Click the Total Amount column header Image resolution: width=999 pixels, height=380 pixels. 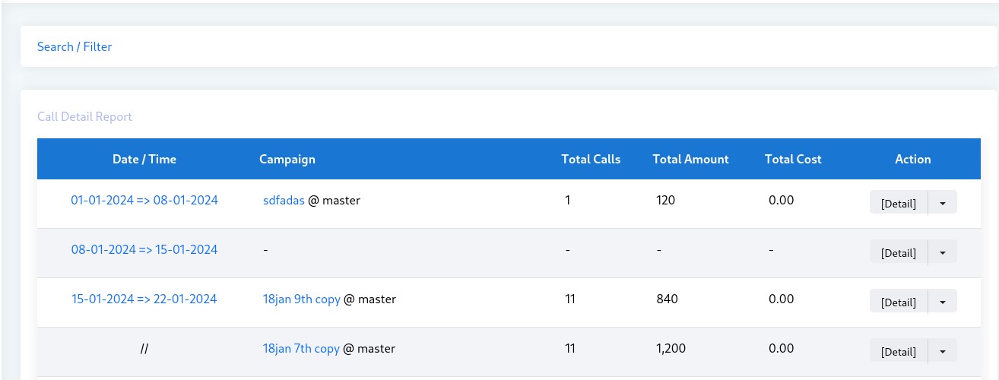(x=690, y=159)
